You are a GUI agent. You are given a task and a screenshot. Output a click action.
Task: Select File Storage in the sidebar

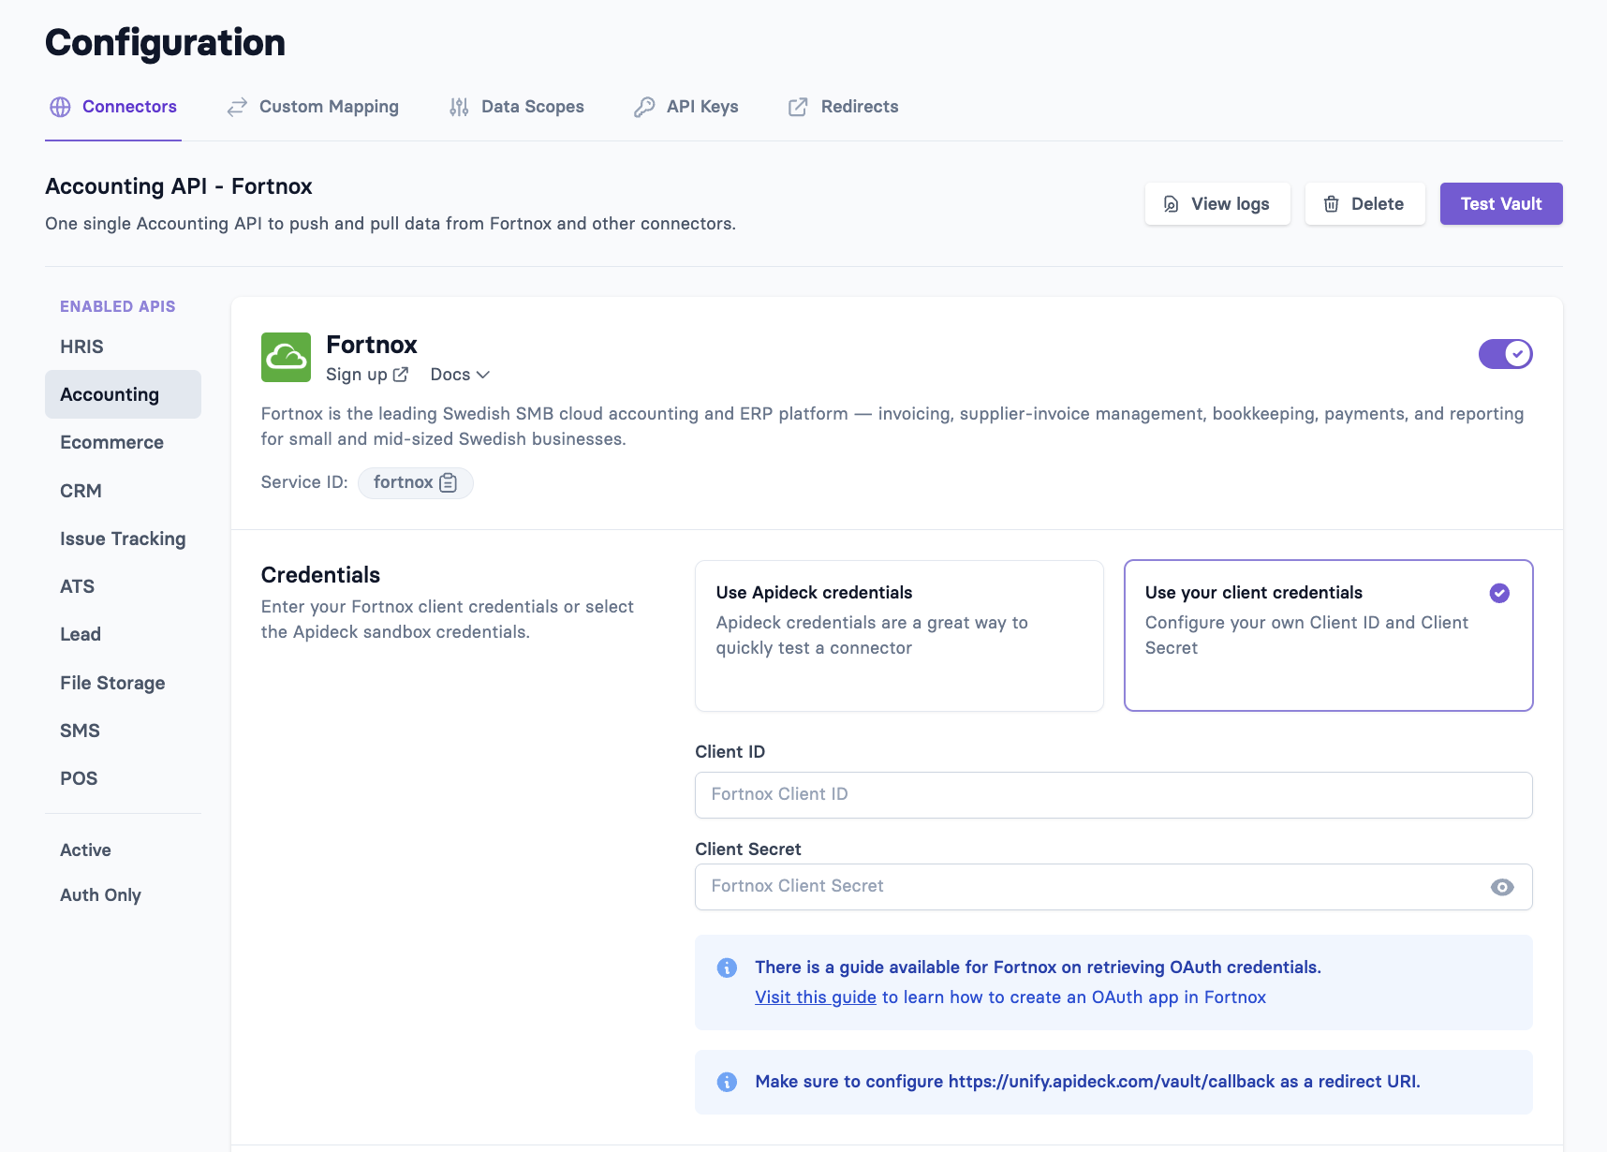pos(123,683)
